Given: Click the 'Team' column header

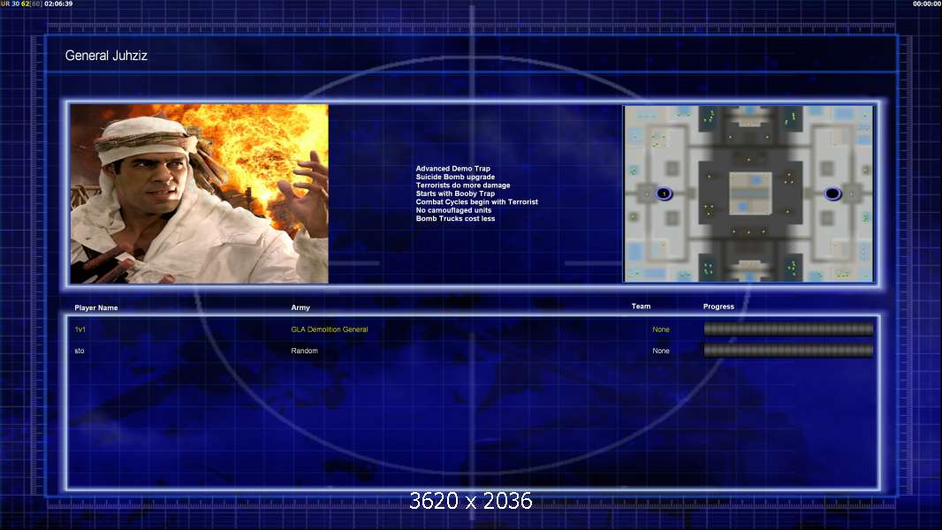Looking at the screenshot, I should (641, 307).
